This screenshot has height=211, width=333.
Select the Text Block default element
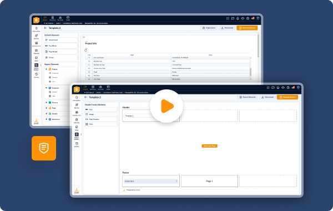(x=60, y=46)
